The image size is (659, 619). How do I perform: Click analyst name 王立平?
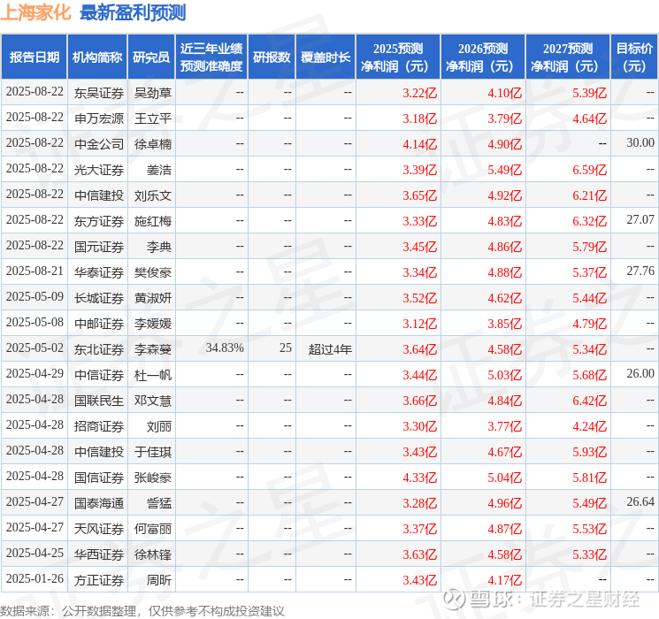pyautogui.click(x=152, y=118)
